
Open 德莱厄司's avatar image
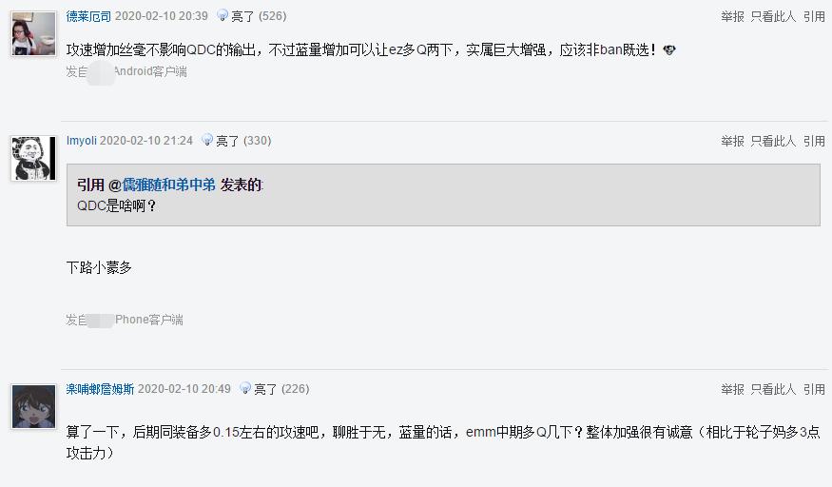tap(33, 33)
